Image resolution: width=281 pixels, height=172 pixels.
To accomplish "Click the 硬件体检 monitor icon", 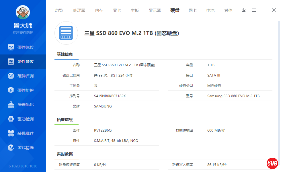I will click(11, 47).
